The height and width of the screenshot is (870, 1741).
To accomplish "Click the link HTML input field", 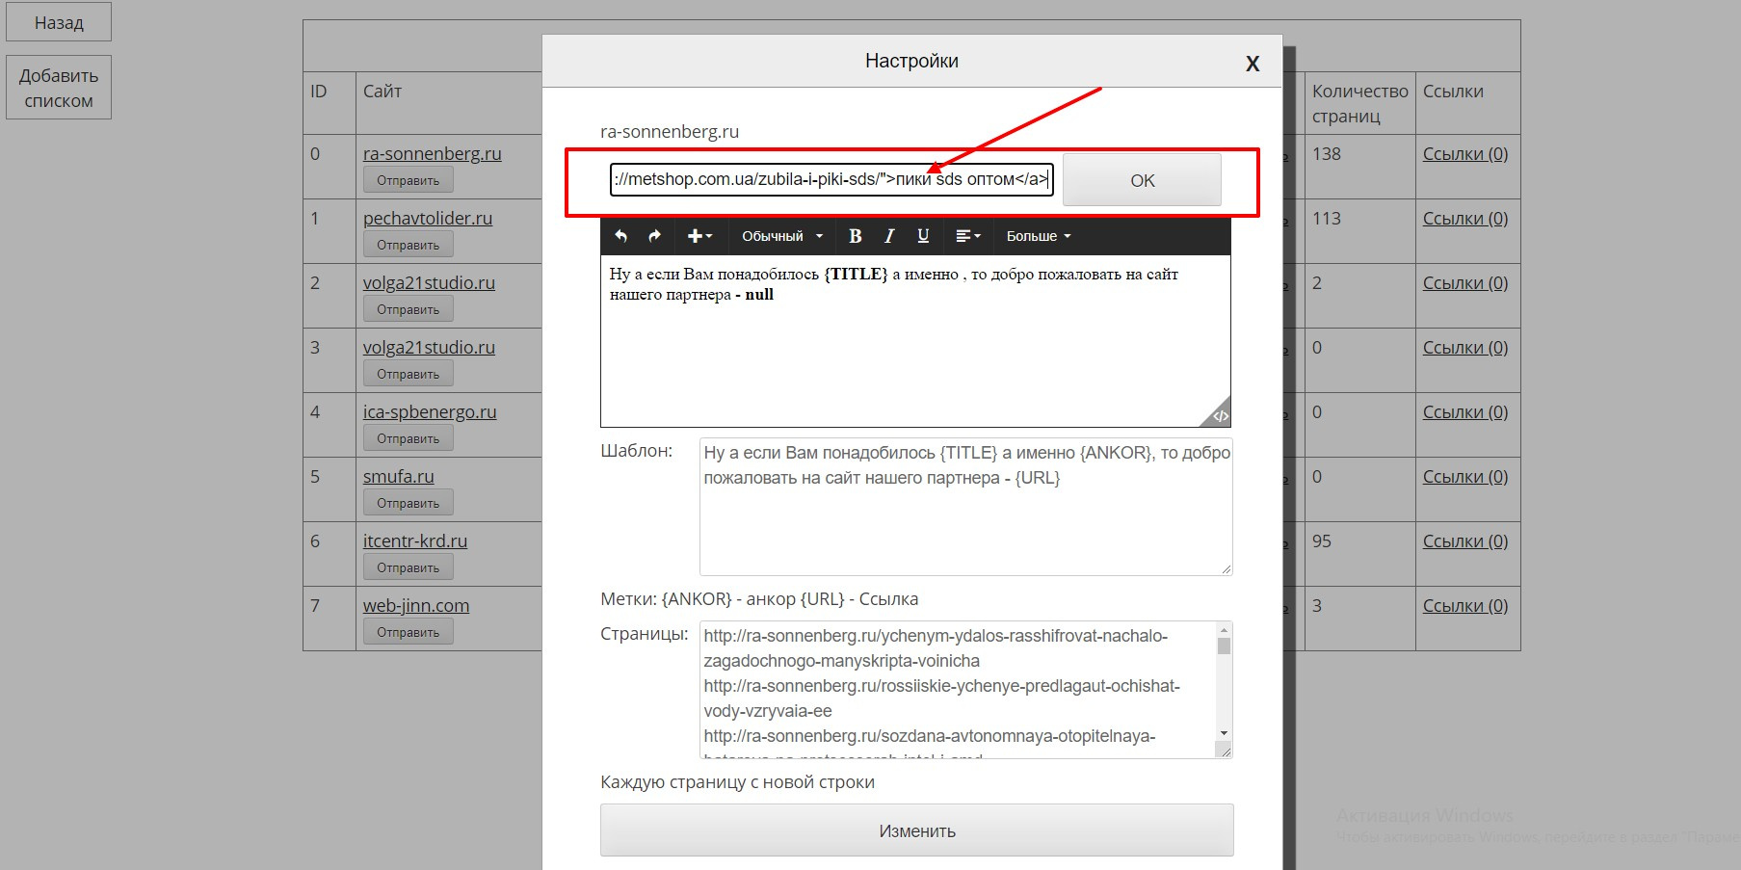I will [x=831, y=179].
